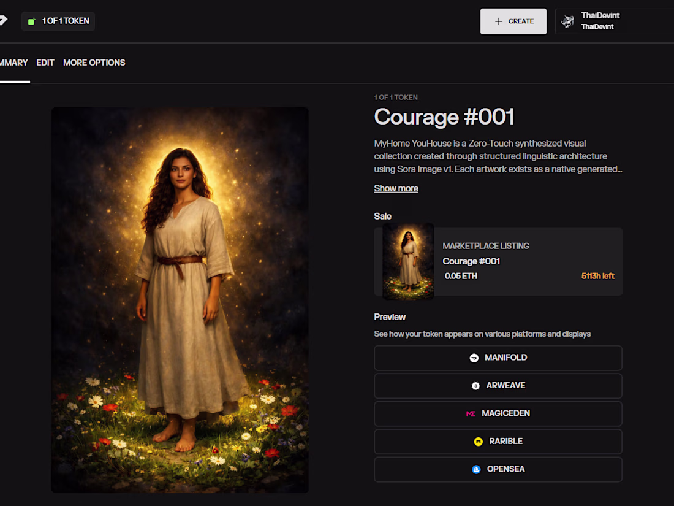Click the 5113h left timer text

click(597, 276)
